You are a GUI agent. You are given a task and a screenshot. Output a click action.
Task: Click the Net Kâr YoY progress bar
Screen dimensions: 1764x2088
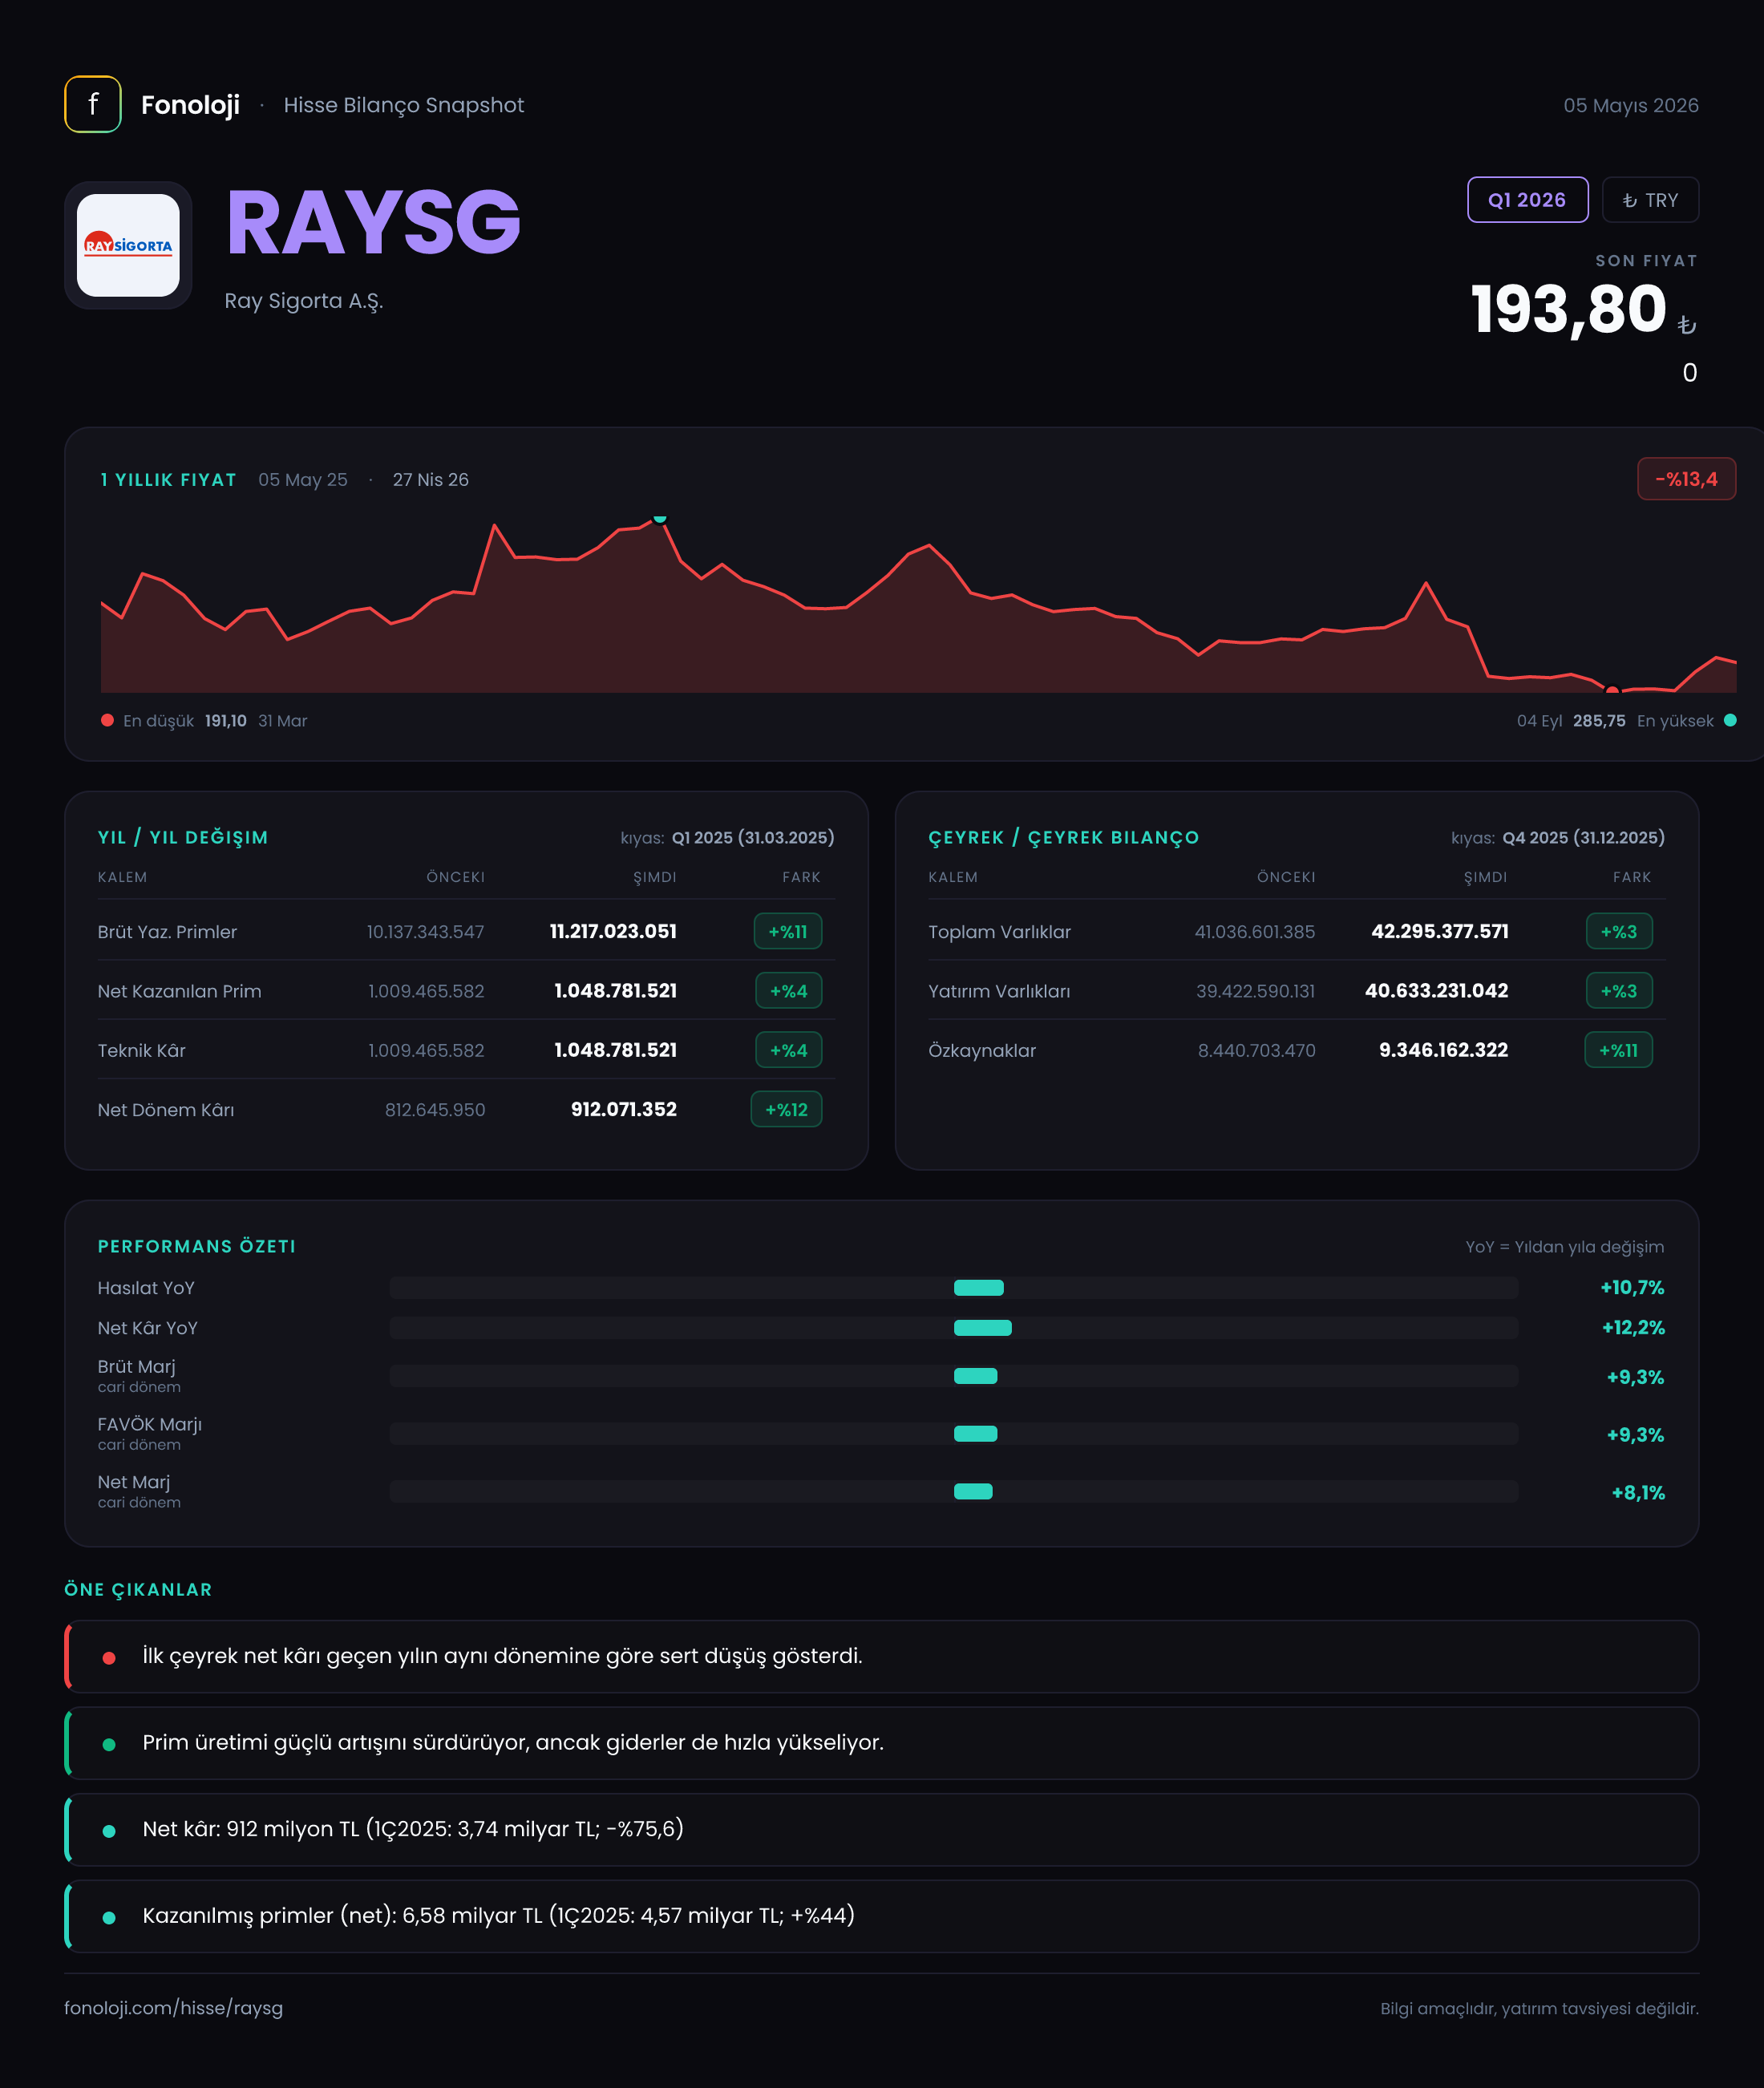pyautogui.click(x=954, y=1328)
